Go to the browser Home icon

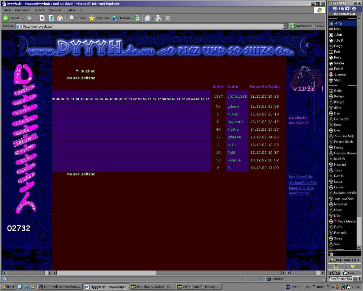click(x=60, y=18)
